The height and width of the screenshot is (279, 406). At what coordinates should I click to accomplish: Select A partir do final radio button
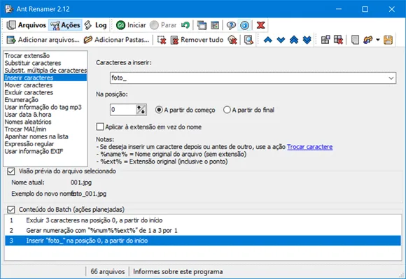(248, 110)
